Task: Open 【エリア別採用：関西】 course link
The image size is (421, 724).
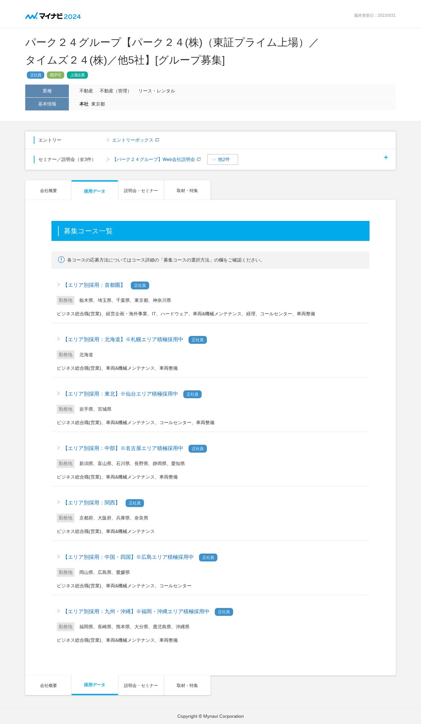Action: (x=91, y=503)
